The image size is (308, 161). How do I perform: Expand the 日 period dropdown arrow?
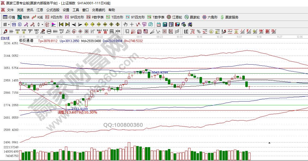(x=8, y=24)
